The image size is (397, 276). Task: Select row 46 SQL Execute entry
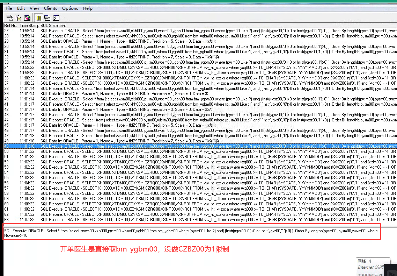200,130
